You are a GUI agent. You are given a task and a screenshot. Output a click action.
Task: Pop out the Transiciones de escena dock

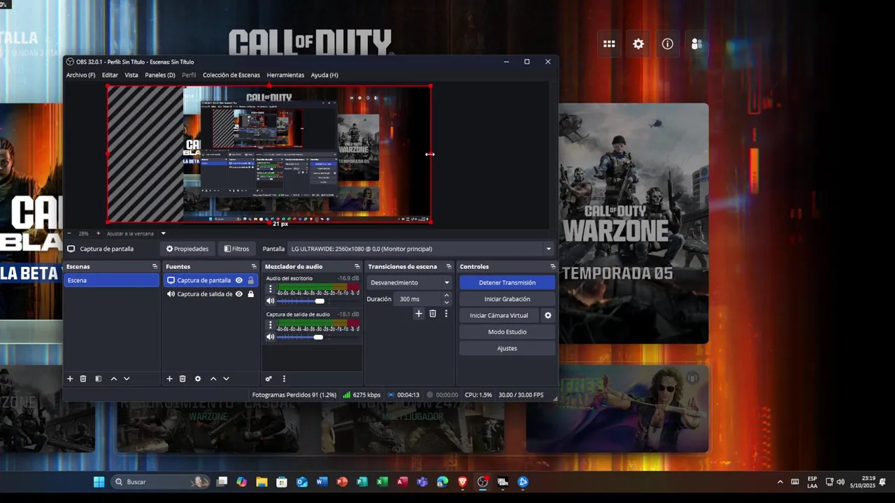[x=449, y=267]
